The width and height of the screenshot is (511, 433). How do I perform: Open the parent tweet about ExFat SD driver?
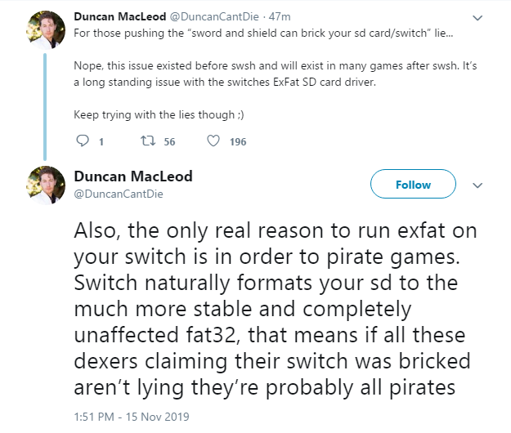point(276,74)
